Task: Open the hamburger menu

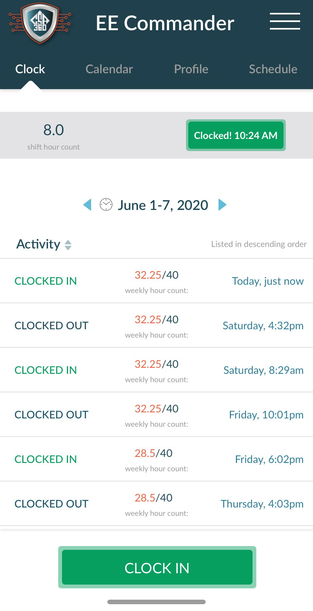Action: (285, 21)
